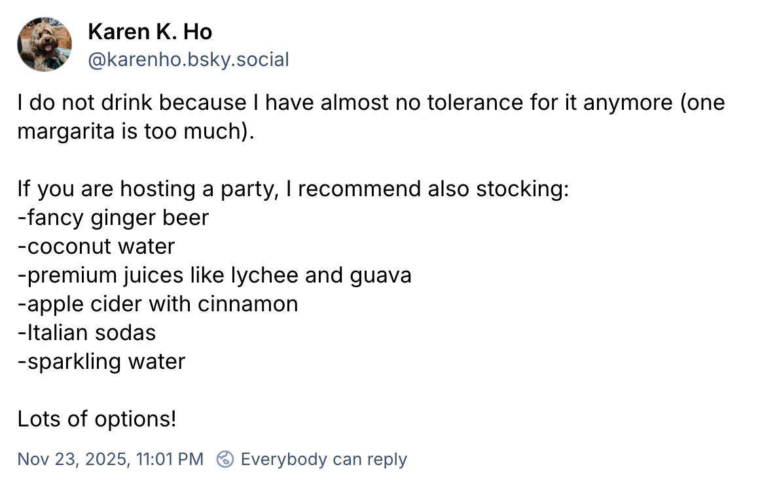Select the handle @karenho.bsky.social
779x484 pixels.
tap(188, 59)
